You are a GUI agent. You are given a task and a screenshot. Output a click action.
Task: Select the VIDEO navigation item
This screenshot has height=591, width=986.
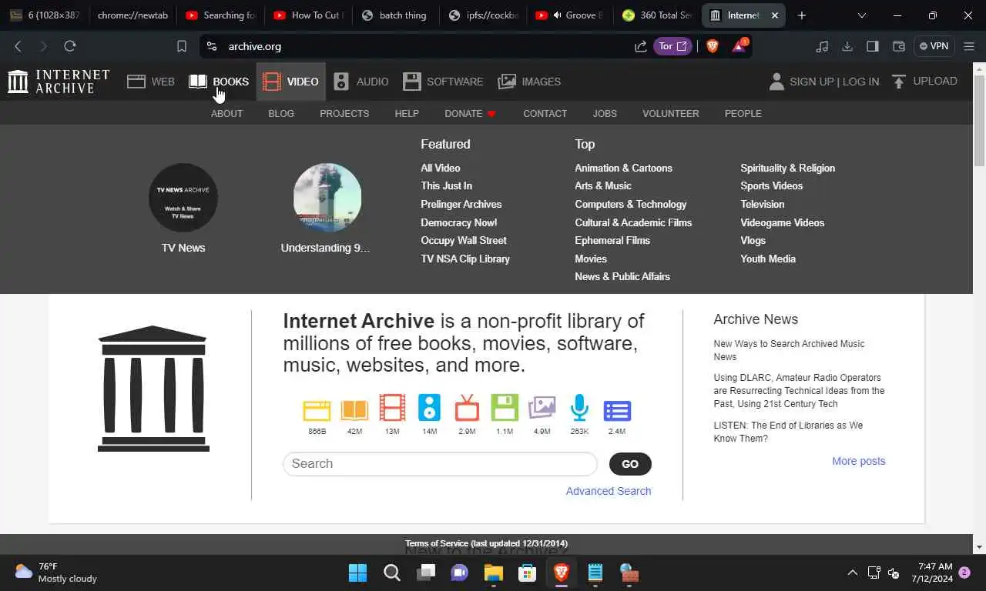coord(291,82)
